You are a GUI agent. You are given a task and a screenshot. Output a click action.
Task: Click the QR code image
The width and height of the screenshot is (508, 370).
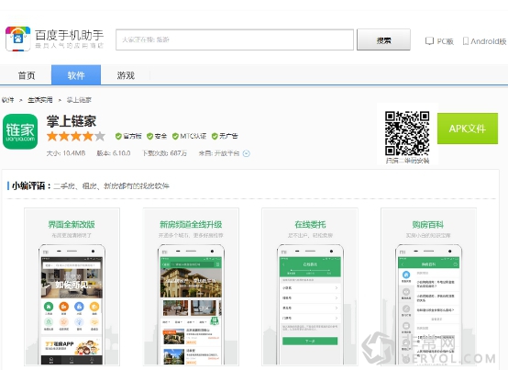(407, 133)
